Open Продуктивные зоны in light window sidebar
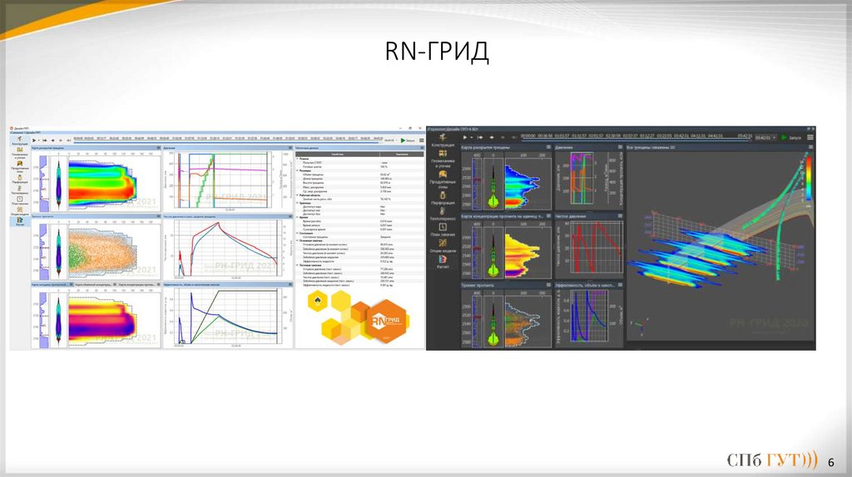 pos(20,166)
